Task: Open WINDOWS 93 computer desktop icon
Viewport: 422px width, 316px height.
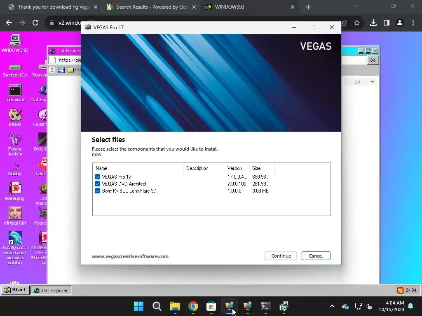Action: click(x=15, y=43)
